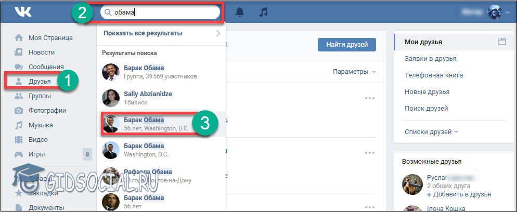Image resolution: width=517 pixels, height=212 pixels.
Task: Open Телефонная книга
Action: click(x=434, y=75)
